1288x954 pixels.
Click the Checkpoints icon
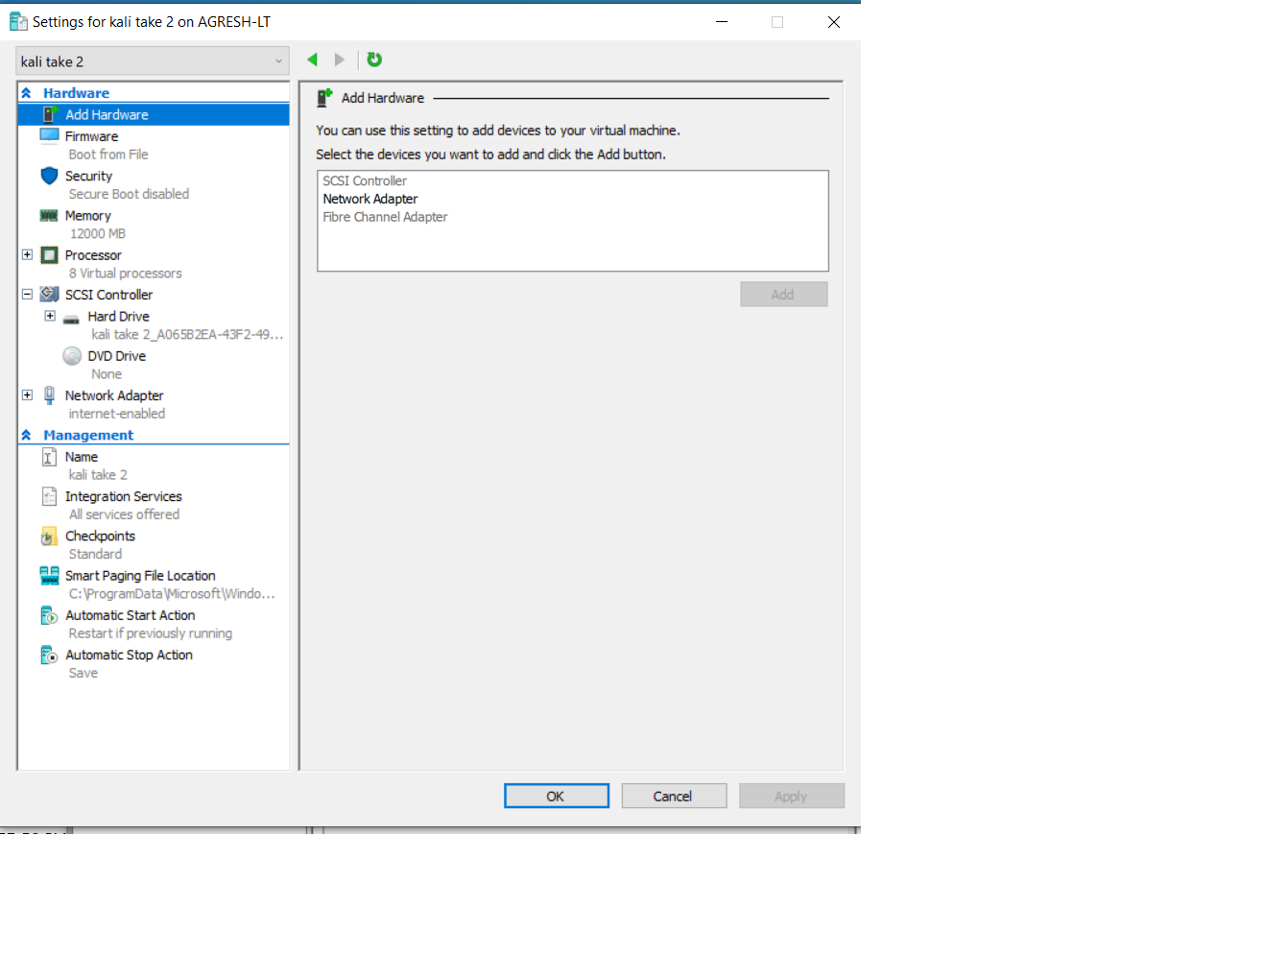(x=49, y=536)
